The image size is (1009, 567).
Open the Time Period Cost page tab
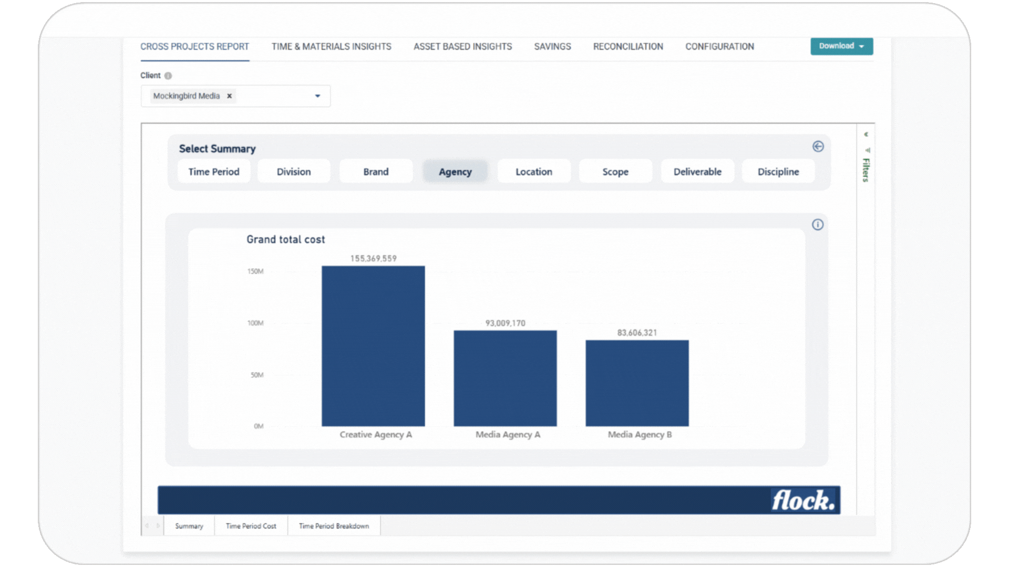point(251,526)
